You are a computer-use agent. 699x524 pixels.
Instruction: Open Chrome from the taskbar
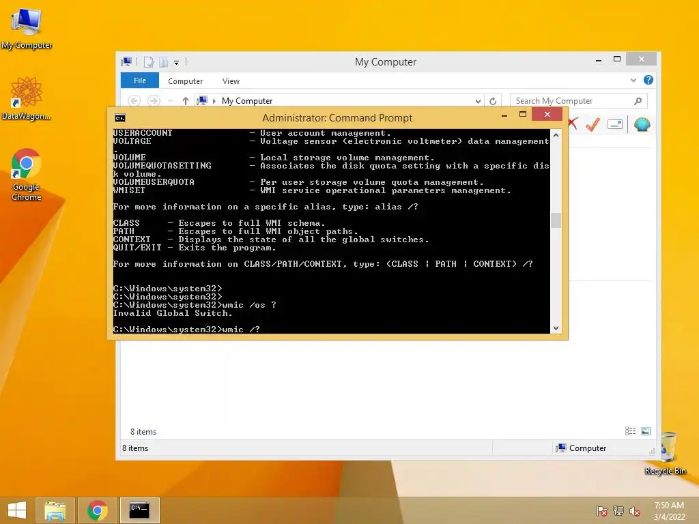tap(98, 510)
